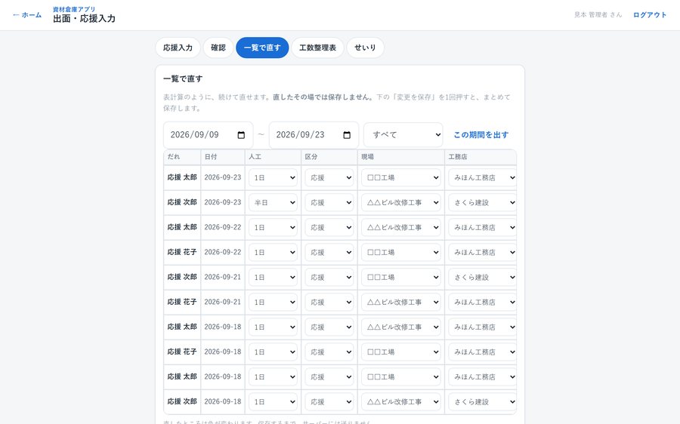Screen dimensions: 680x424
Task: Open the せいり tab
Action: pos(365,48)
